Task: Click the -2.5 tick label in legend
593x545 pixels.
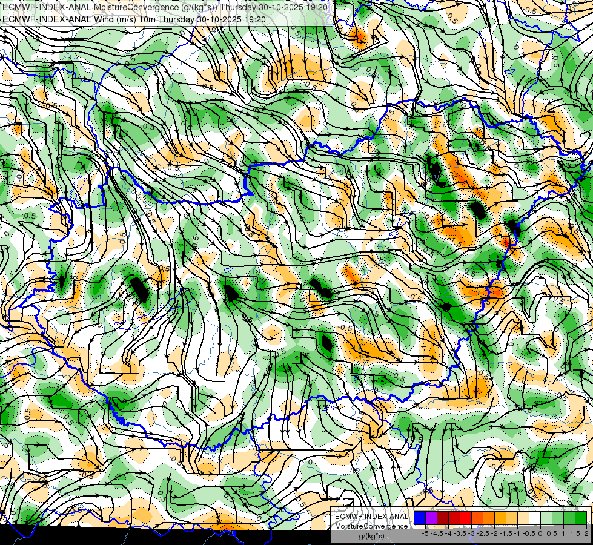Action: [x=483, y=533]
